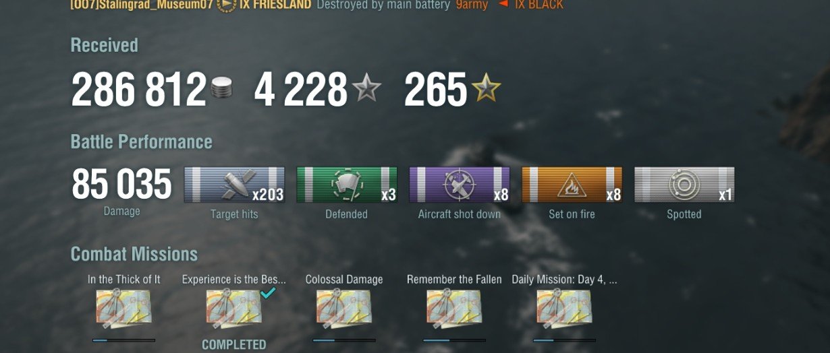Open the Colossal Damage mission thumbnail
830x353 pixels.
click(344, 309)
